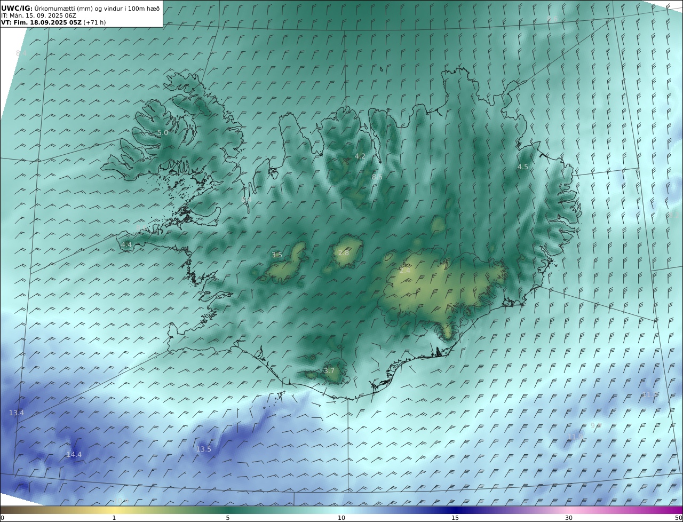Screen dimensions: 683x522
Task: Click the 'VT: Fim. 18.09.2025 05Z' line
Action: (41, 22)
